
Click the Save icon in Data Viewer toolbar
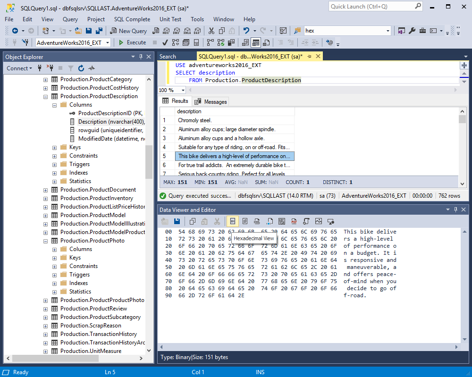pyautogui.click(x=177, y=221)
